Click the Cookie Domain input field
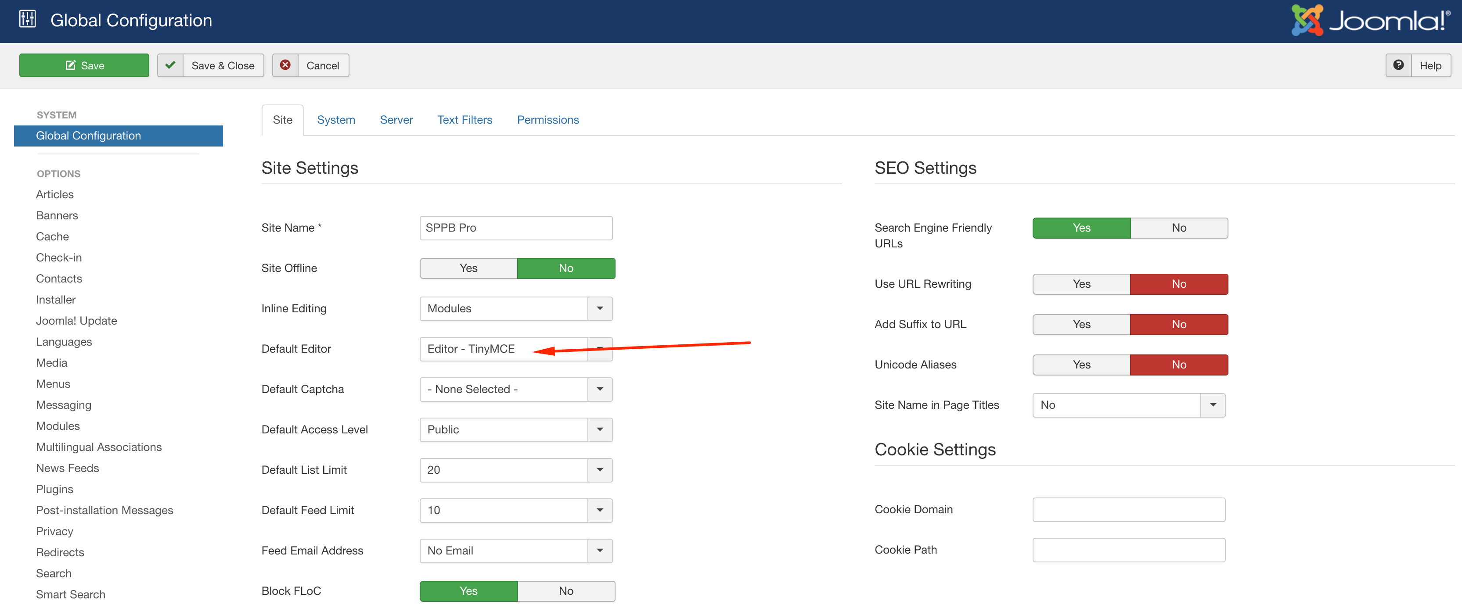Screen dimensions: 1462x608 1128,509
